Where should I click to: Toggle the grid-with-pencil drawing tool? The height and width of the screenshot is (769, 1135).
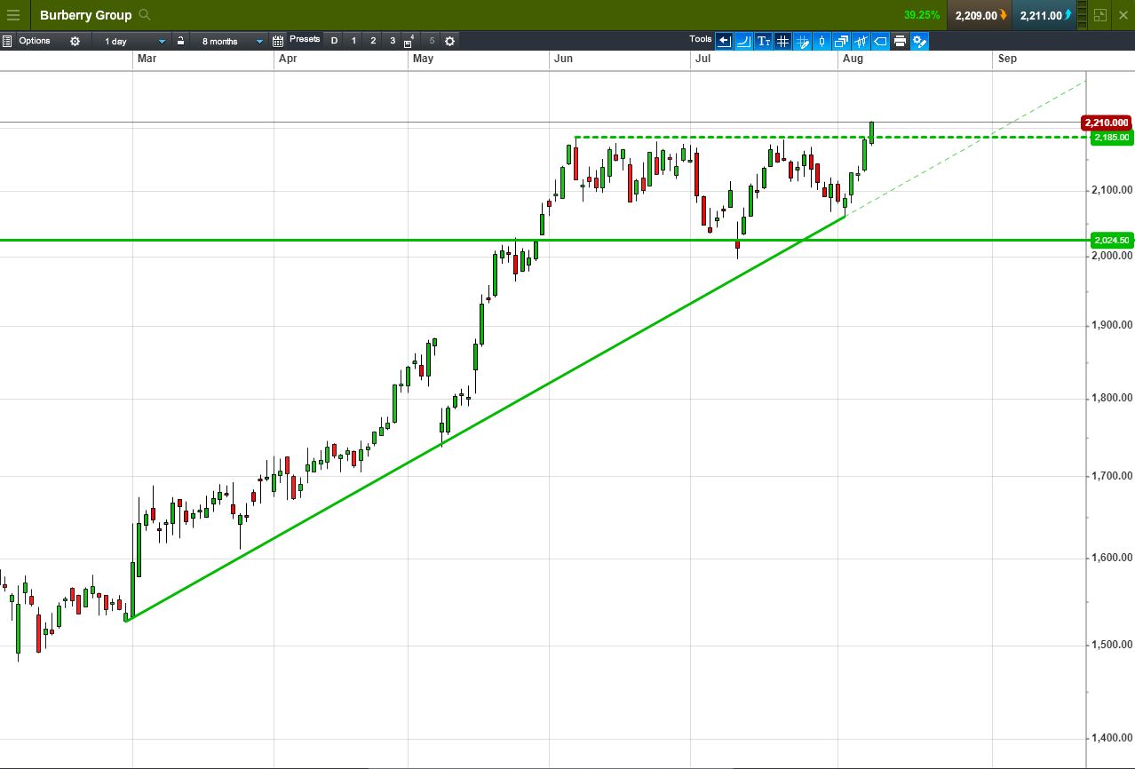[802, 41]
